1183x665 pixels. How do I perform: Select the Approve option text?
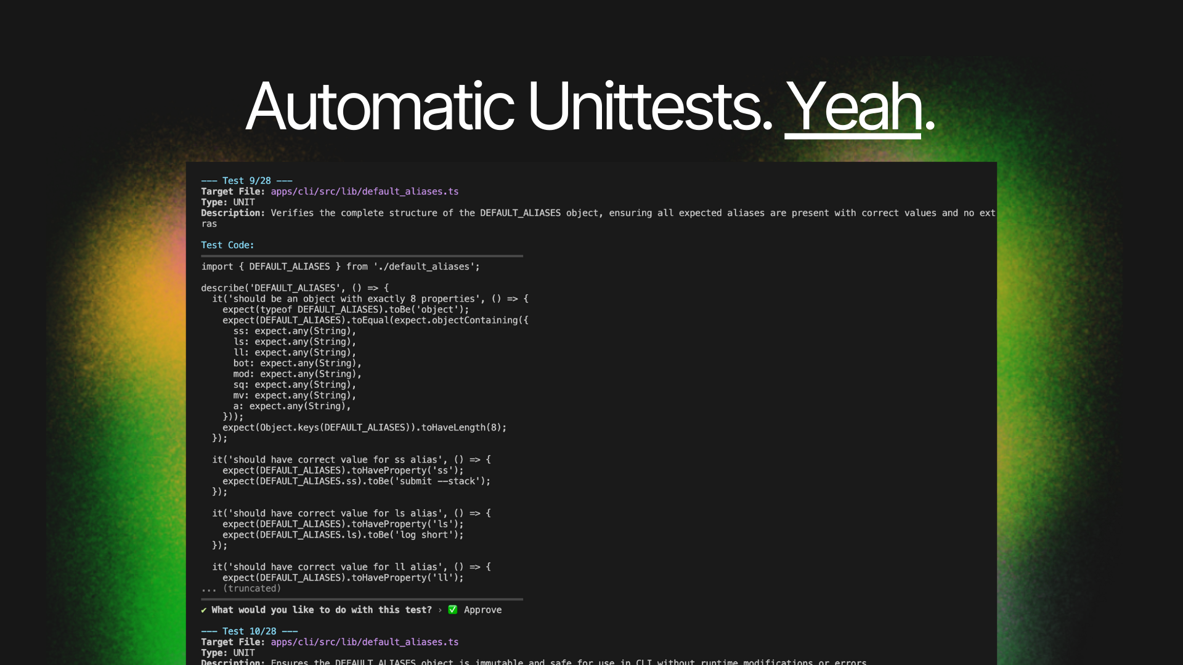[x=482, y=610]
